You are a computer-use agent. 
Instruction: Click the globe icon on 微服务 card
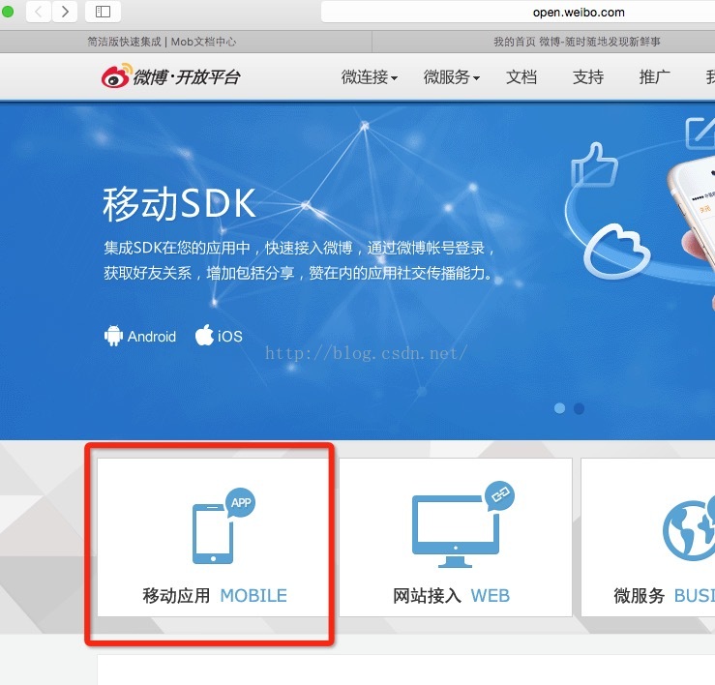(689, 527)
